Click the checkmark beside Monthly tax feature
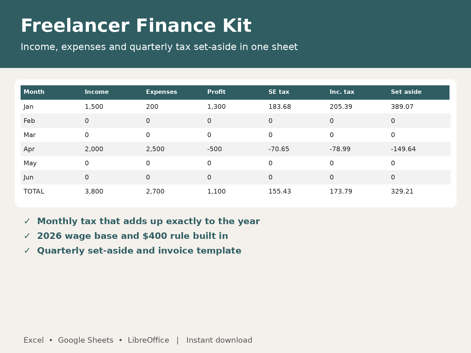Viewport: 471px width, 353px height. (27, 221)
